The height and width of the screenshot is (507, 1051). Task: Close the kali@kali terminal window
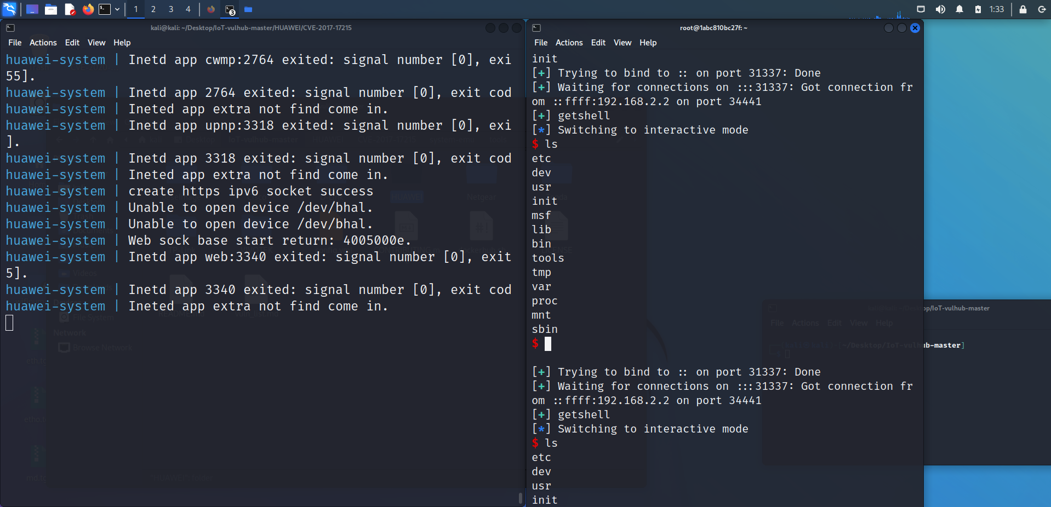[517, 28]
